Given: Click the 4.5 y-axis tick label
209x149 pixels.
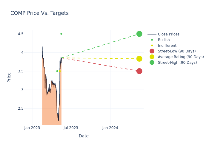Looking at the screenshot, I should (x=20, y=34).
